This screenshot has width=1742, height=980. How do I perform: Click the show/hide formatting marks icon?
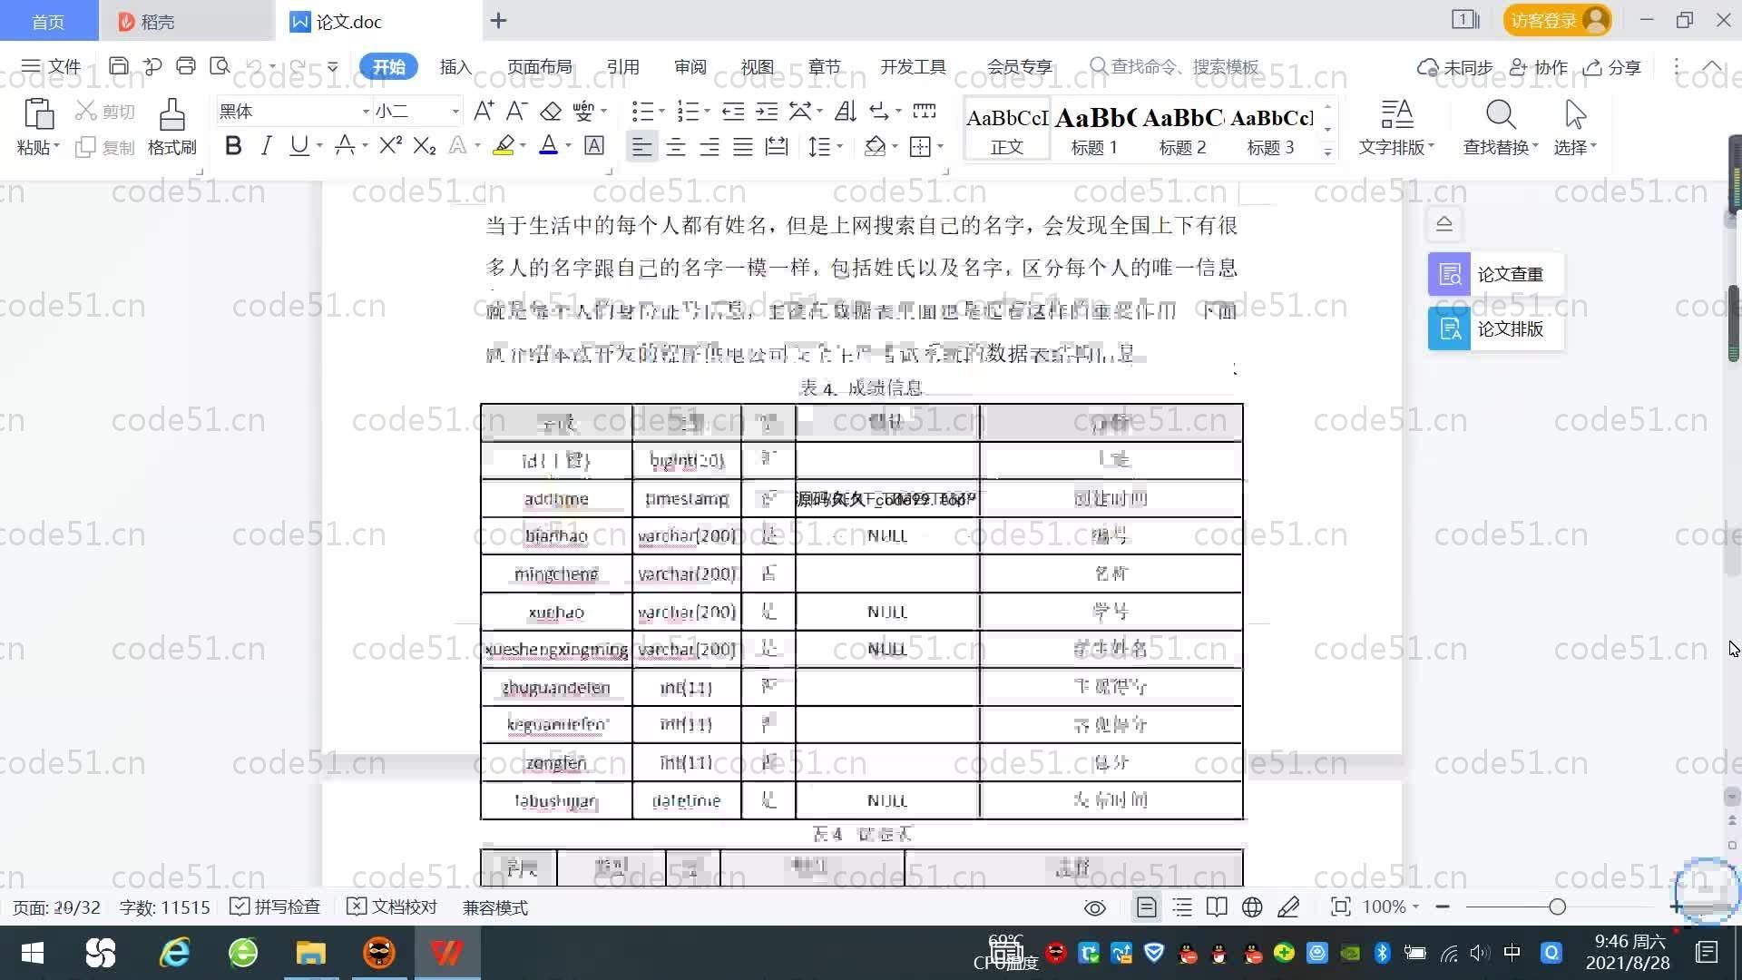[879, 111]
